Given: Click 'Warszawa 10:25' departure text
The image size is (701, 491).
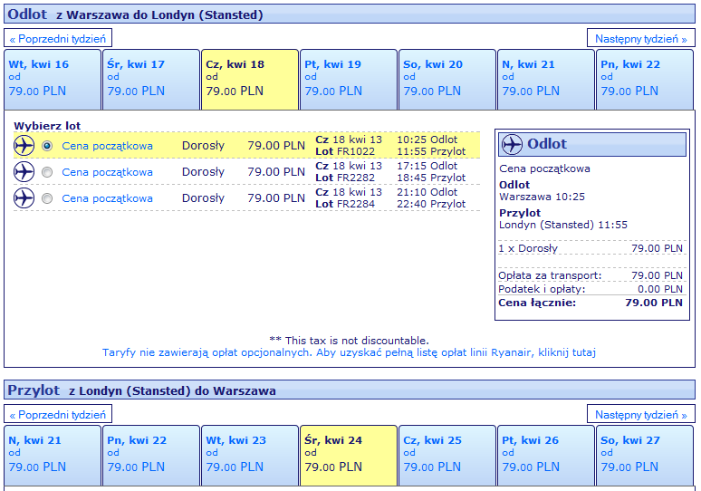Looking at the screenshot, I should [542, 197].
